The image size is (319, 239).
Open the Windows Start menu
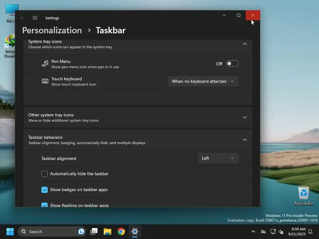(x=10, y=232)
